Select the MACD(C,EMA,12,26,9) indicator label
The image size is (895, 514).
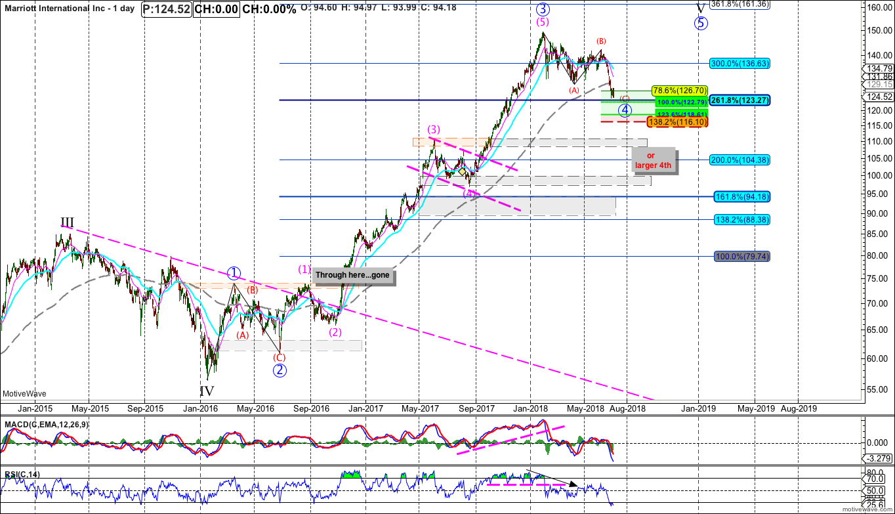click(45, 425)
